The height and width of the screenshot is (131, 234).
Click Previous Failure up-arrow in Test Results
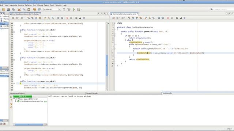(x=11, y=104)
